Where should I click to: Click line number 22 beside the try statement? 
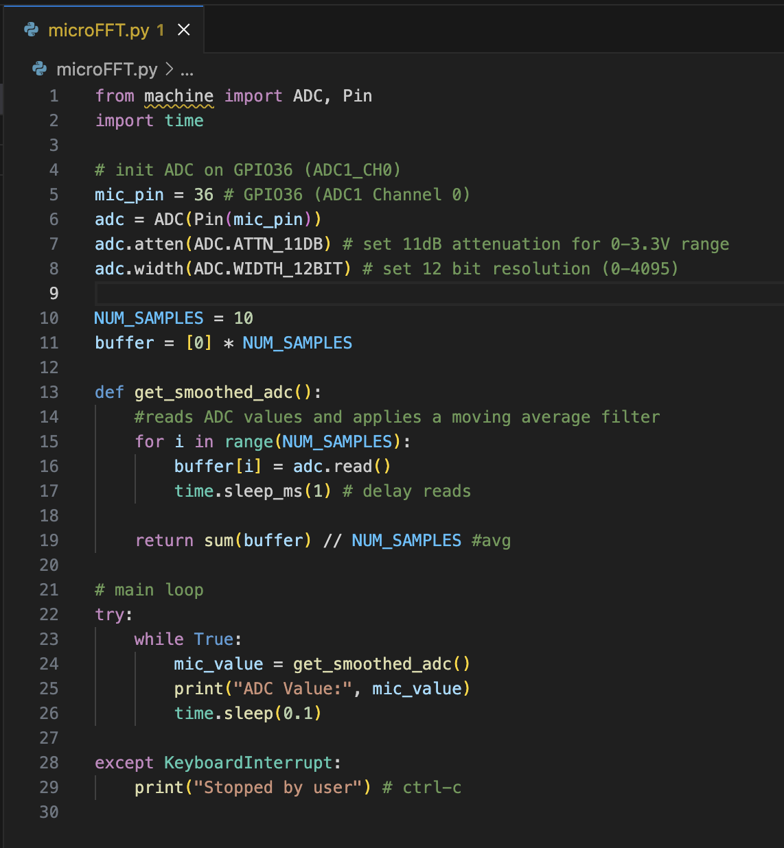pos(49,615)
